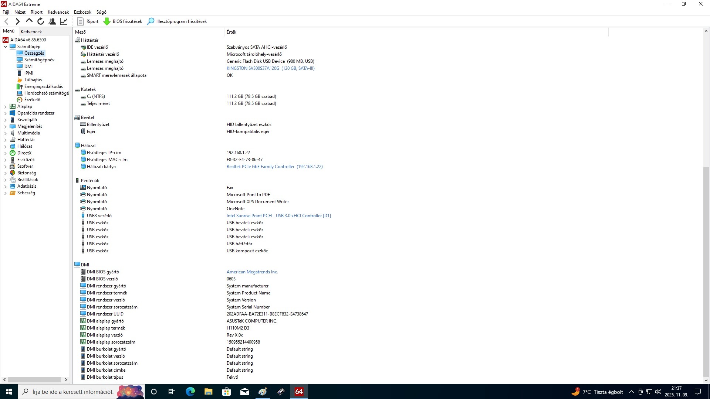Collapse the Számítógép tree node
Screen dimensions: 710x399
pyautogui.click(x=5, y=47)
